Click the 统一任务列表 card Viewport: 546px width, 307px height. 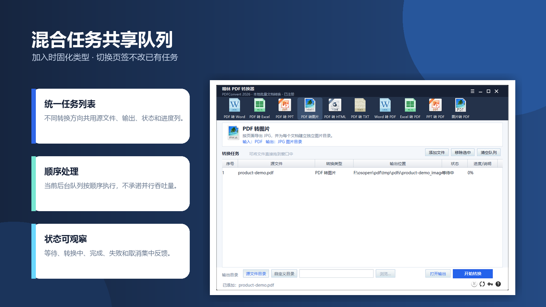click(111, 116)
